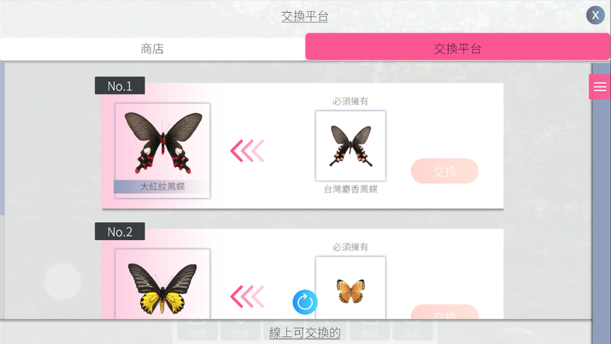This screenshot has height=344, width=611.
Task: Click the 交換平台 title at top
Action: coord(305,16)
